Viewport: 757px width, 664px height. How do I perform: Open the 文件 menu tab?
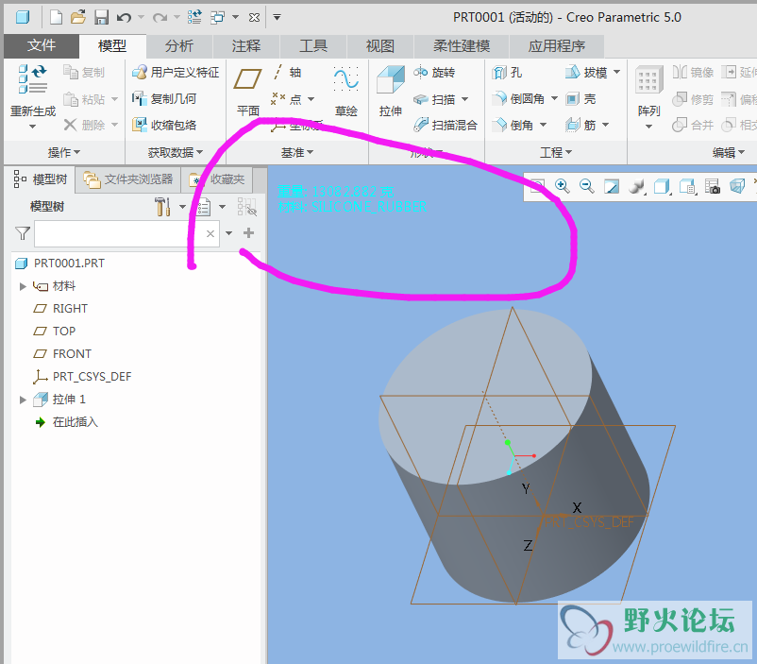[x=42, y=46]
